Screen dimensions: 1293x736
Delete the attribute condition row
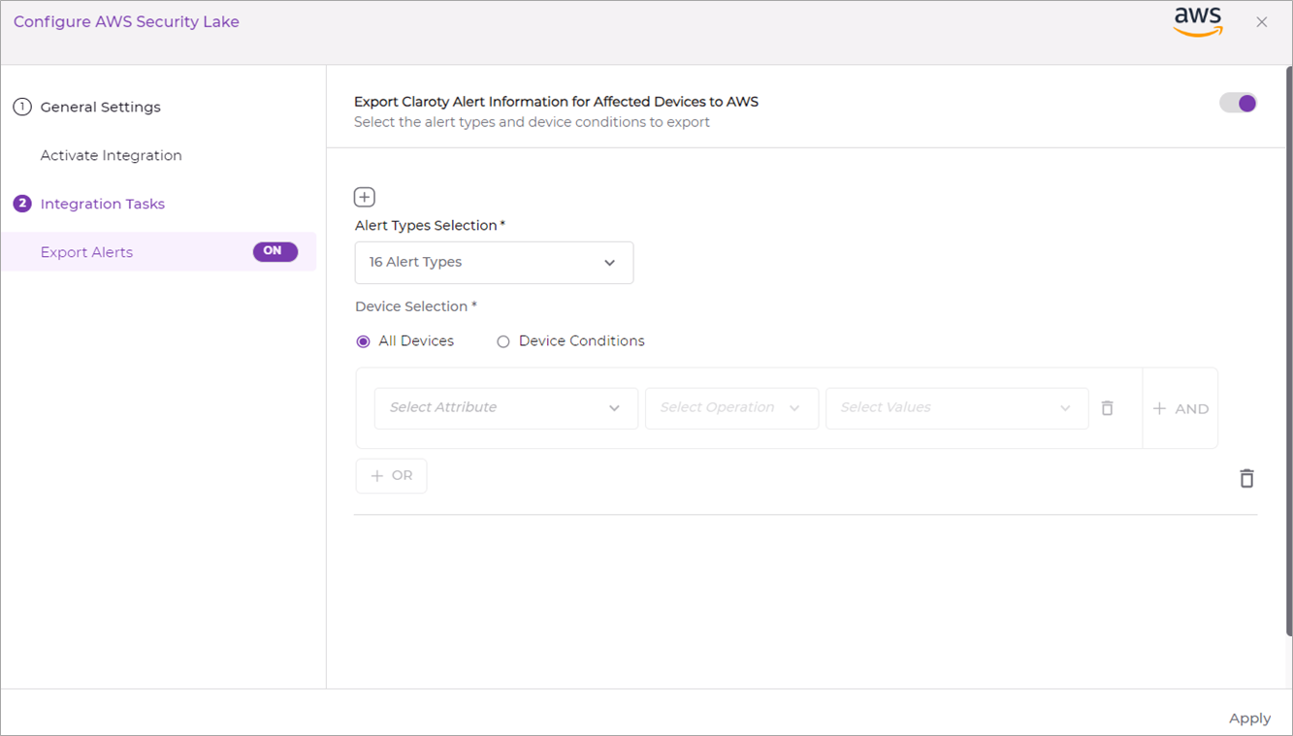click(x=1107, y=408)
